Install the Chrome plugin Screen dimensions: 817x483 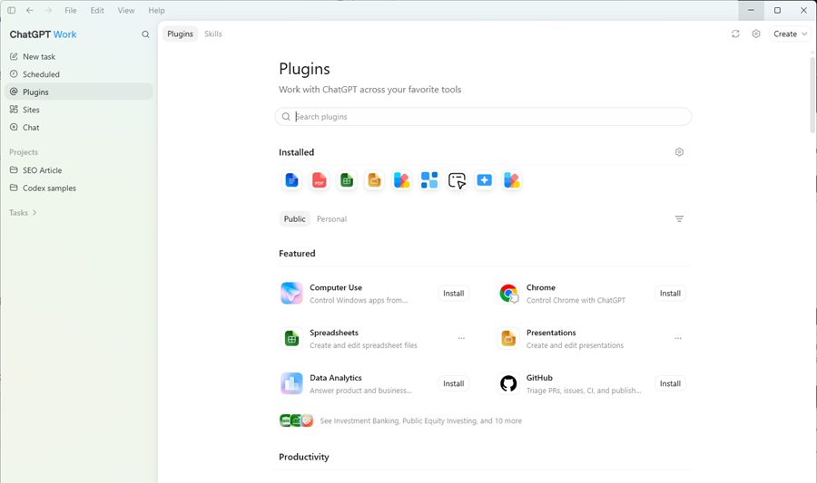click(670, 294)
